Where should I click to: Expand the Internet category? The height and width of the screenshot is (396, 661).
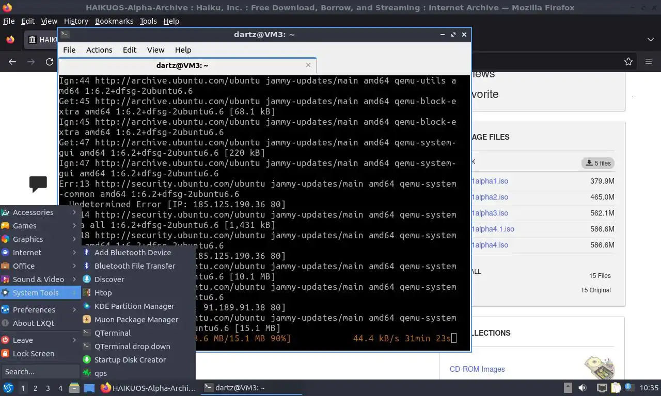[x=40, y=252]
